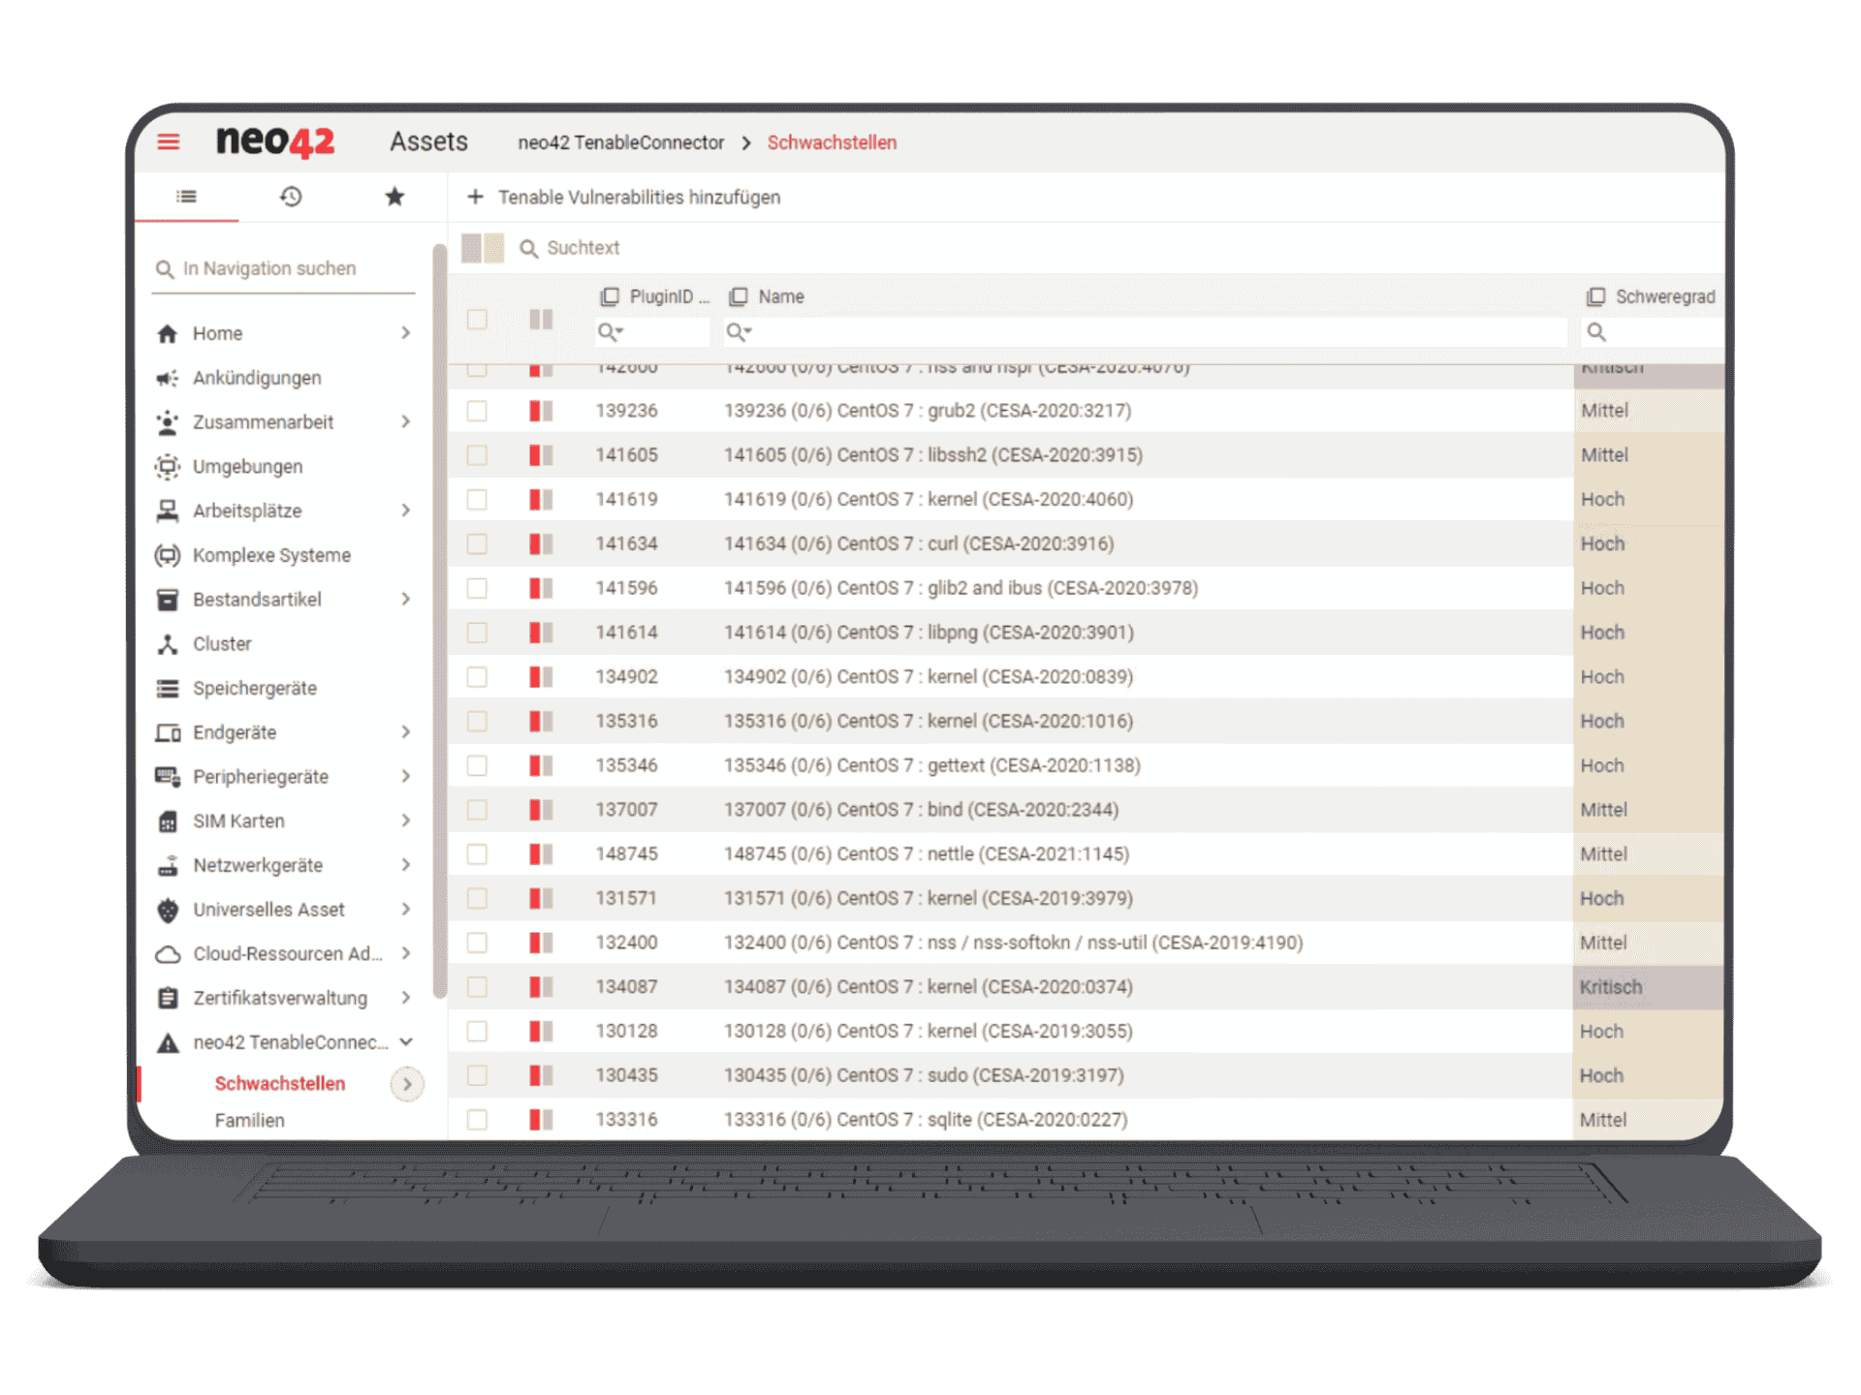Click the Komplexe Systeme icon

[x=168, y=555]
